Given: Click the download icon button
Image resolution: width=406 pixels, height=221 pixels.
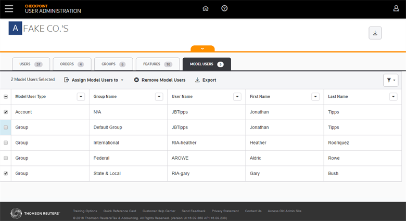Looking at the screenshot, I should tap(375, 33).
